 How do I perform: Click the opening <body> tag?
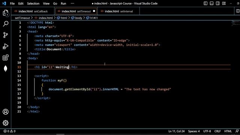click(33, 58)
